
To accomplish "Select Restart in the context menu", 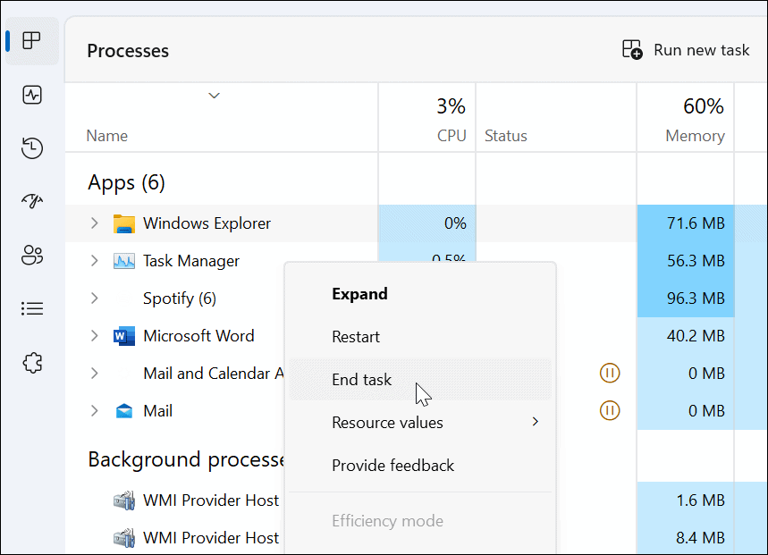I will point(355,336).
